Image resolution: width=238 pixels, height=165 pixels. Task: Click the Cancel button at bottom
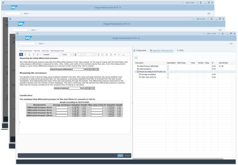coord(127,155)
